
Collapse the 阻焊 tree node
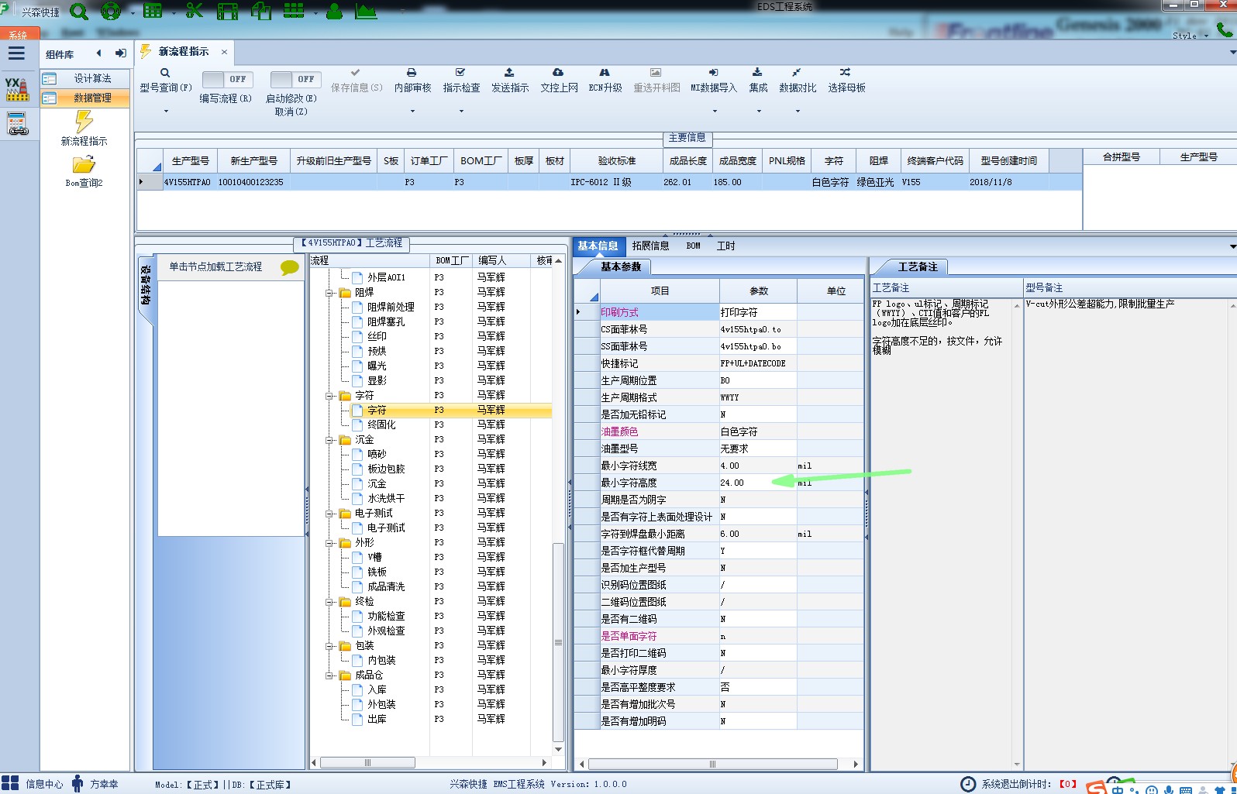[329, 293]
